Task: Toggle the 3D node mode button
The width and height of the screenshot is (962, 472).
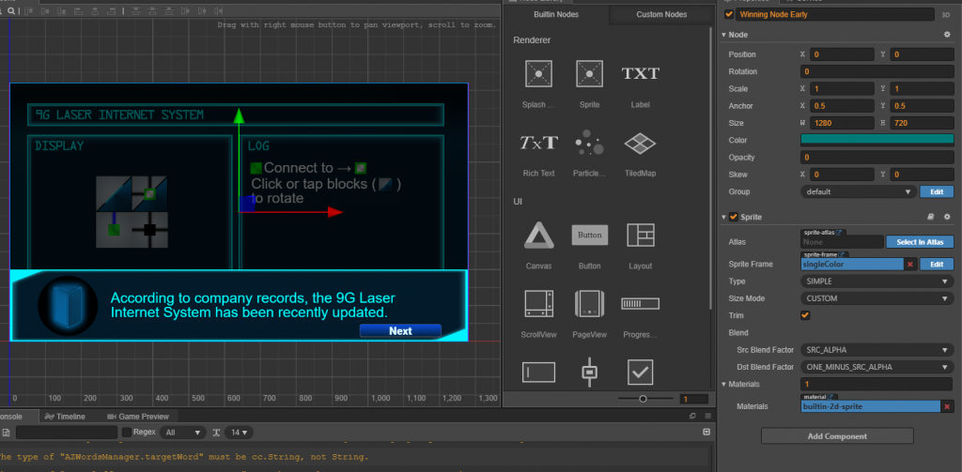Action: click(945, 15)
